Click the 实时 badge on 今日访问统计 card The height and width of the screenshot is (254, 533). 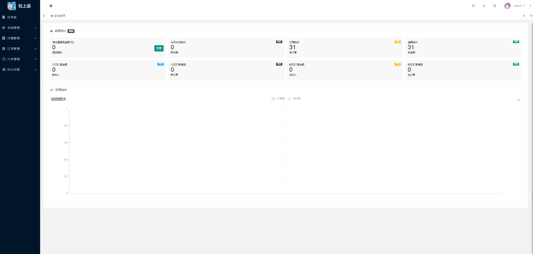pyautogui.click(x=279, y=42)
